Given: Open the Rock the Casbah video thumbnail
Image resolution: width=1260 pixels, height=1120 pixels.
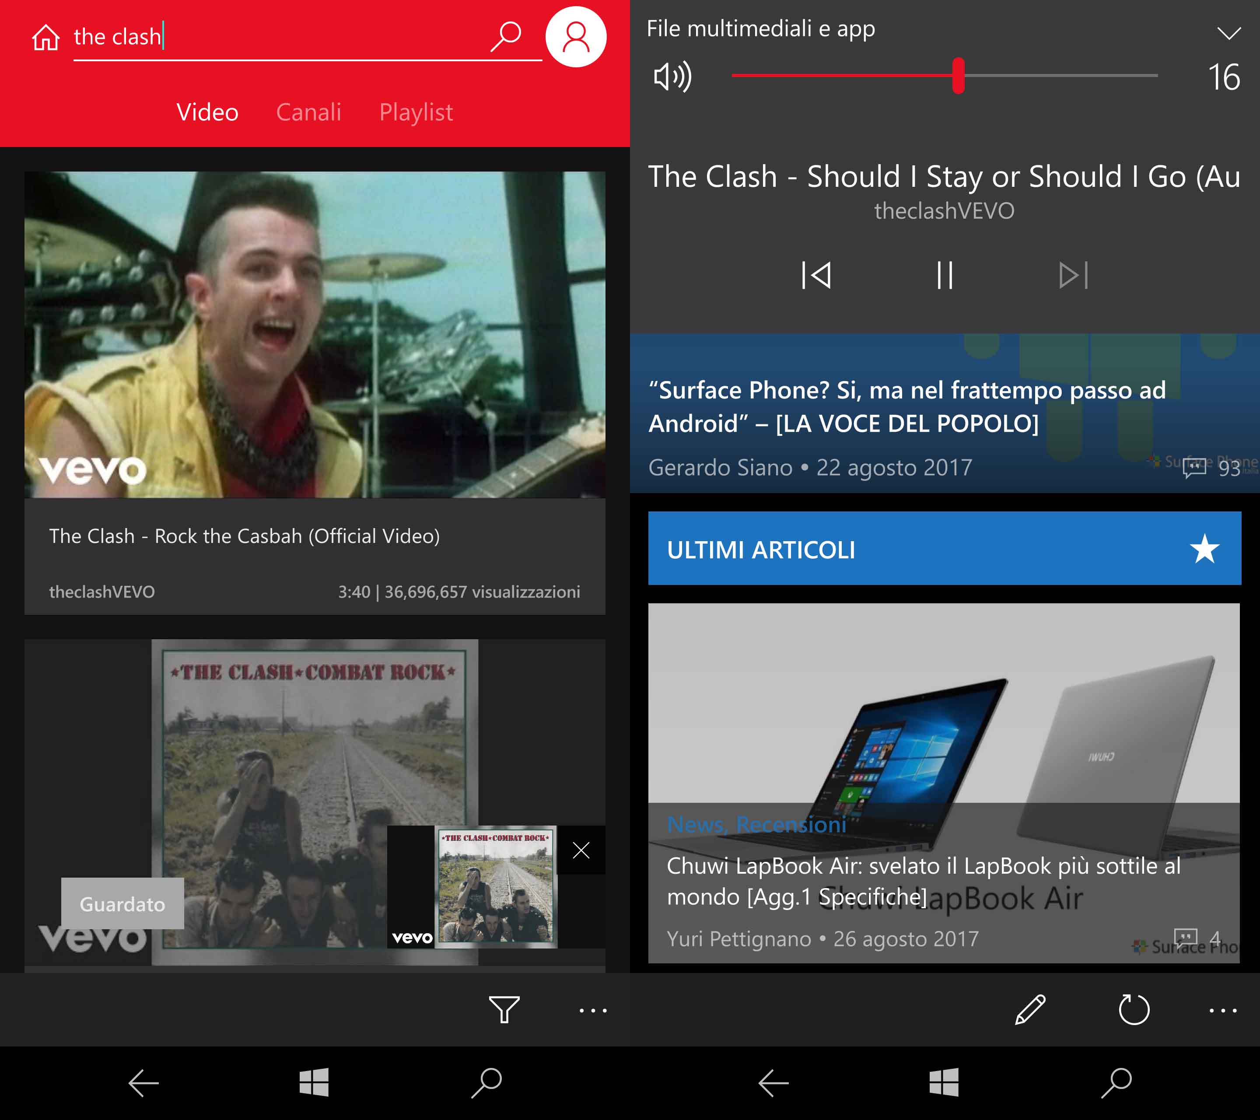Looking at the screenshot, I should pyautogui.click(x=315, y=334).
